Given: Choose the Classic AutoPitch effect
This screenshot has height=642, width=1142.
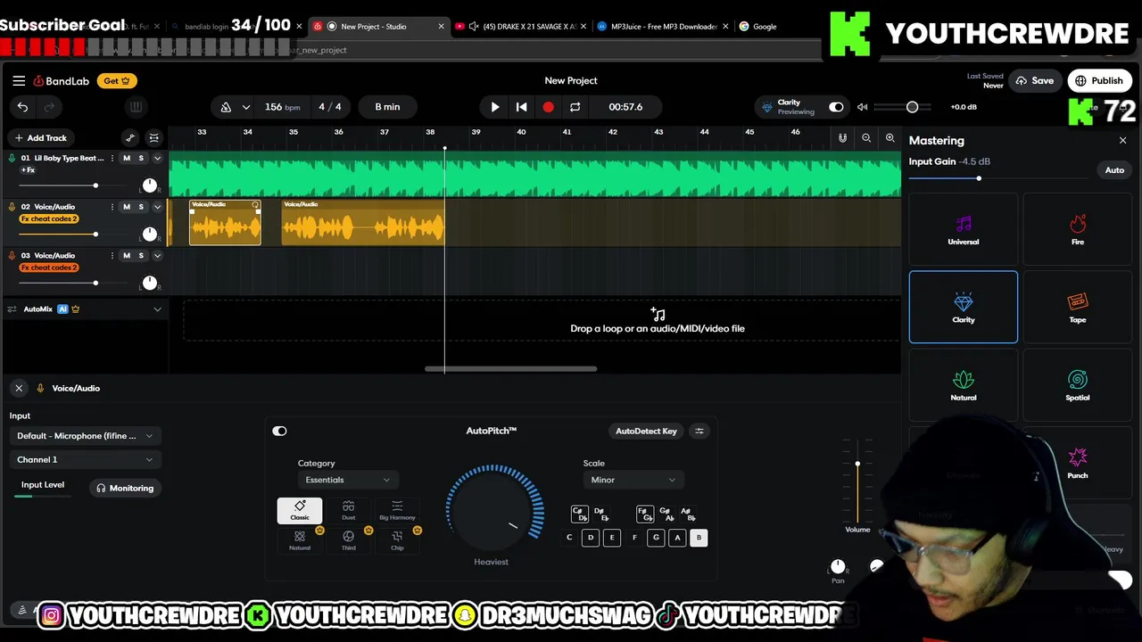Looking at the screenshot, I should (x=300, y=510).
